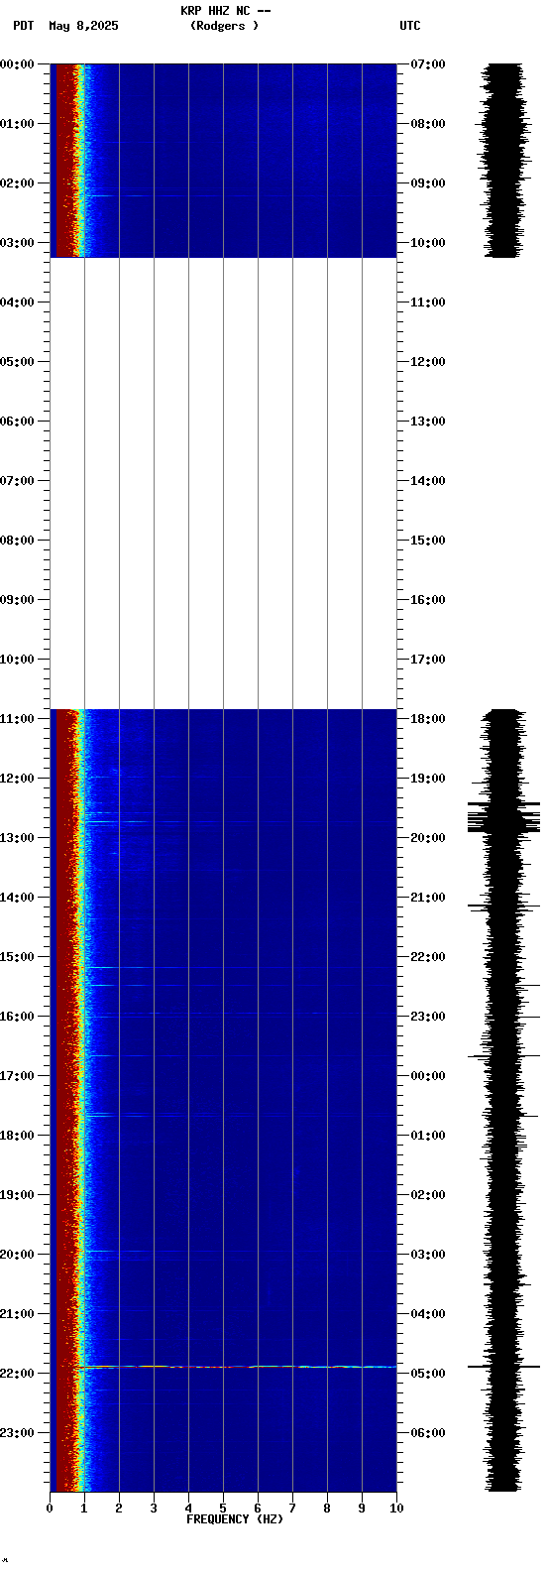Click the 6 tick on the frequency axis
The width and height of the screenshot is (547, 1571).
tap(258, 1509)
